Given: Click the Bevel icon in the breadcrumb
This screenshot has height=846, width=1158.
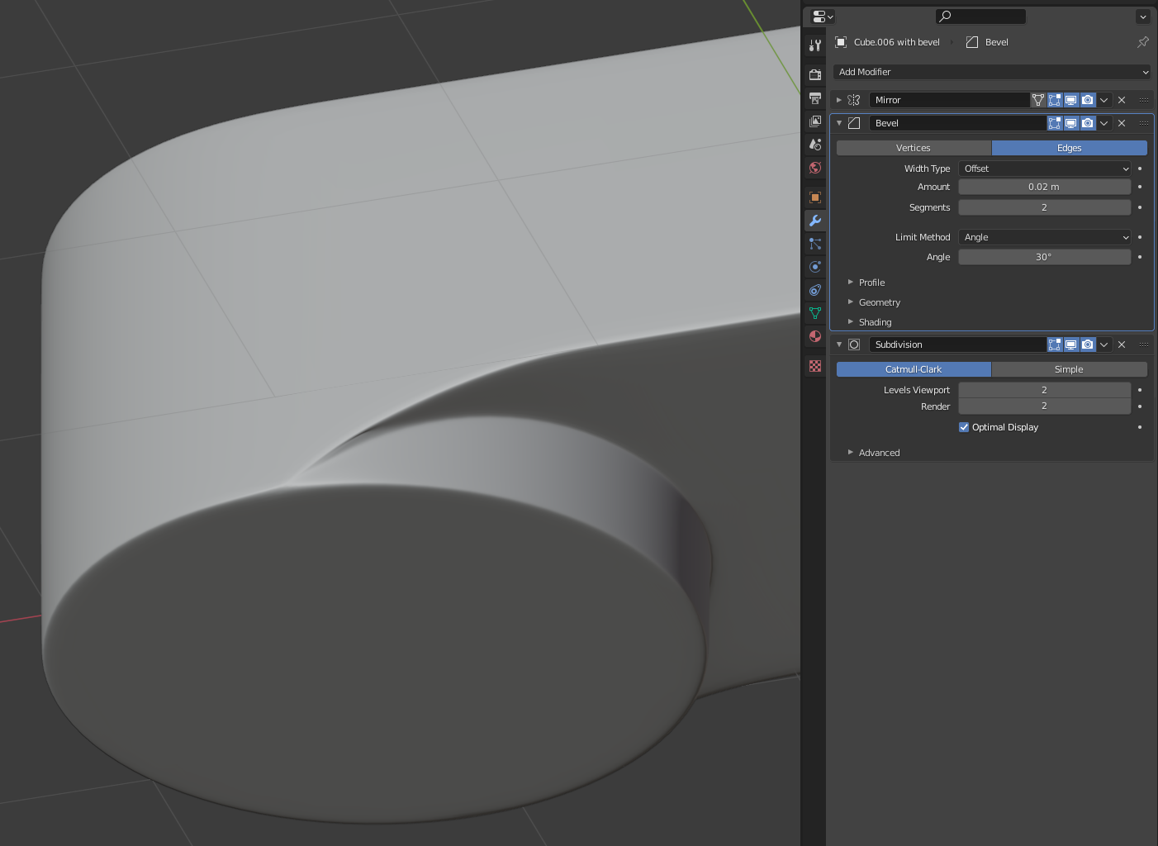Looking at the screenshot, I should (x=972, y=42).
